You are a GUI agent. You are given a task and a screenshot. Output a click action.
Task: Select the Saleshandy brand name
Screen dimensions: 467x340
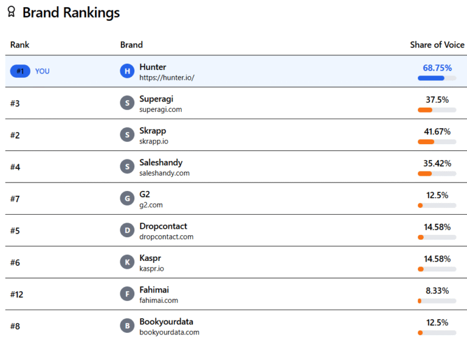click(161, 162)
